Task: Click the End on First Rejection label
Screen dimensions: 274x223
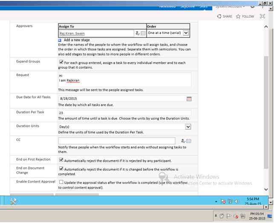Action: [x=33, y=159]
